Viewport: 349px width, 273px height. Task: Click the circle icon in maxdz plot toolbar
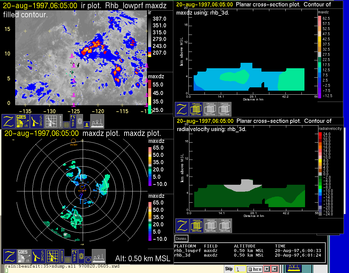click(x=88, y=260)
